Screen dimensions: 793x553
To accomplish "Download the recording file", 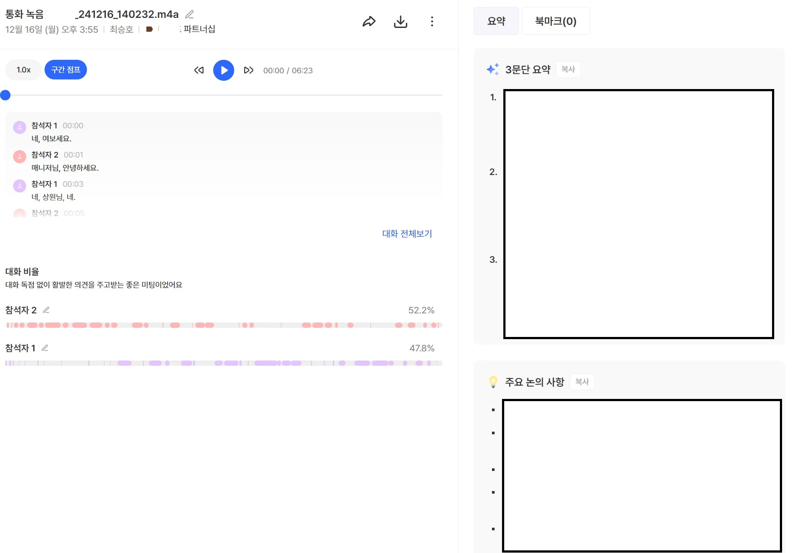I will click(401, 21).
